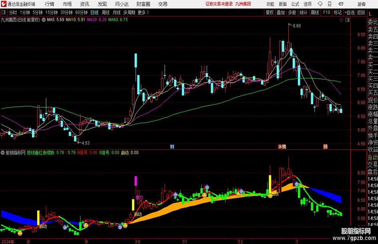Switch to 5分钟 period
The width and height of the screenshot is (378, 244).
pyautogui.click(x=38, y=12)
